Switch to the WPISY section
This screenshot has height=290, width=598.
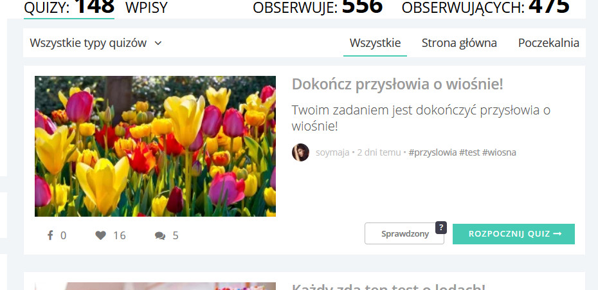(147, 8)
